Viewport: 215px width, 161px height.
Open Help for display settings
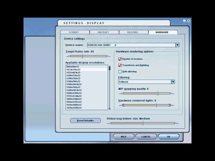(x=124, y=137)
